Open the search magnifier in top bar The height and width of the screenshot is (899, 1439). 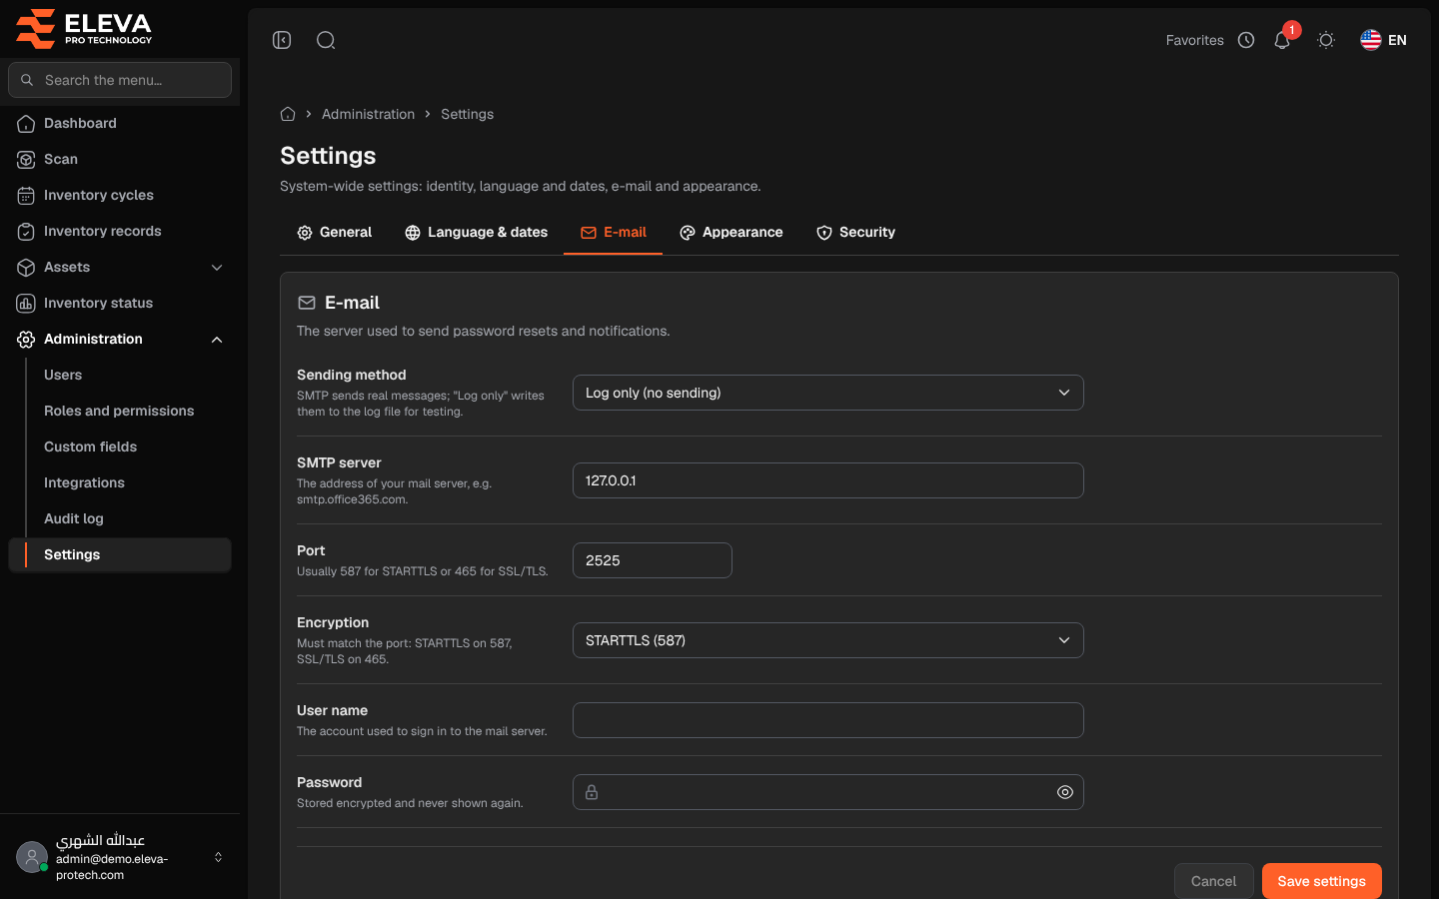[x=326, y=40]
